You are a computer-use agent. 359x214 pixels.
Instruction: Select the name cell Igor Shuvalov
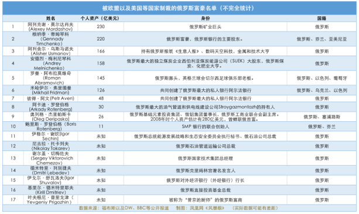click(50, 180)
